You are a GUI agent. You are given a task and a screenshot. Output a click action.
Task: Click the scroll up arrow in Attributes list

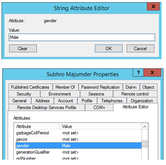pyautogui.click(x=145, y=127)
